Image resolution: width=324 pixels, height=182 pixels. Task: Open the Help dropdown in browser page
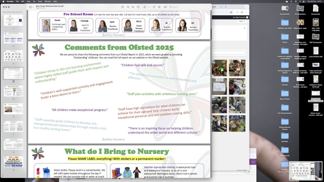pyautogui.click(x=242, y=21)
